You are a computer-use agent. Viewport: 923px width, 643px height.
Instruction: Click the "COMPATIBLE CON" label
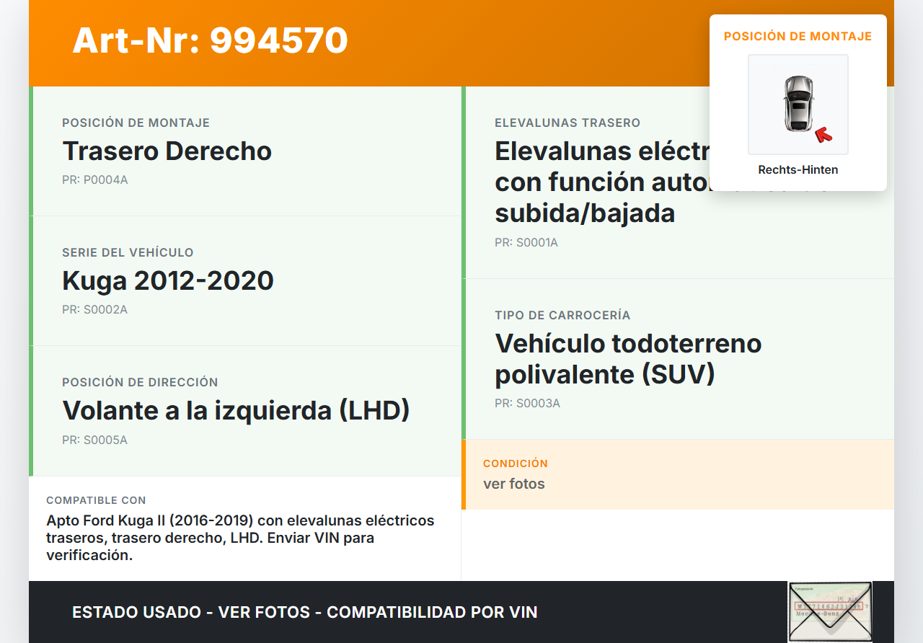(x=96, y=500)
